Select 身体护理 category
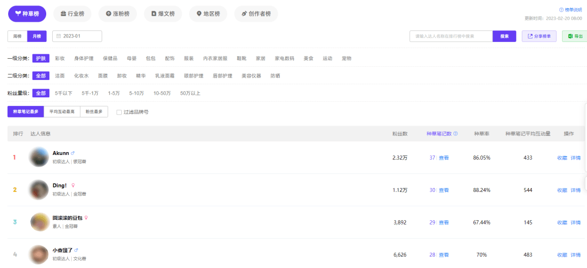This screenshot has height=268, width=587. point(84,58)
